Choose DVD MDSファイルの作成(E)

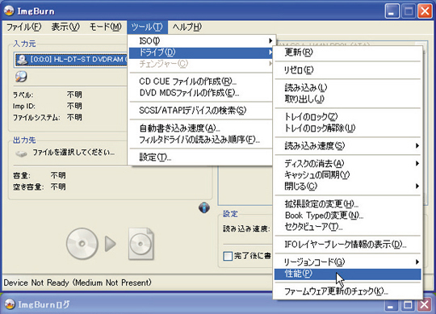pos(201,93)
